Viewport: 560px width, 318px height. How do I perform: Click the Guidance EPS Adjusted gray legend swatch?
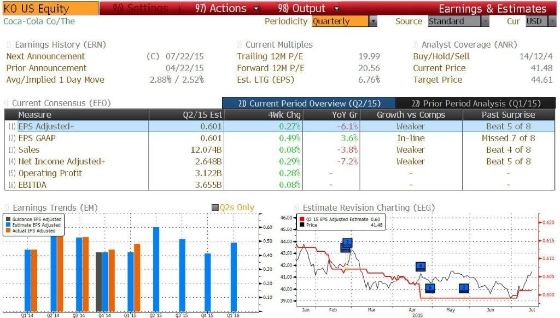pos(8,219)
